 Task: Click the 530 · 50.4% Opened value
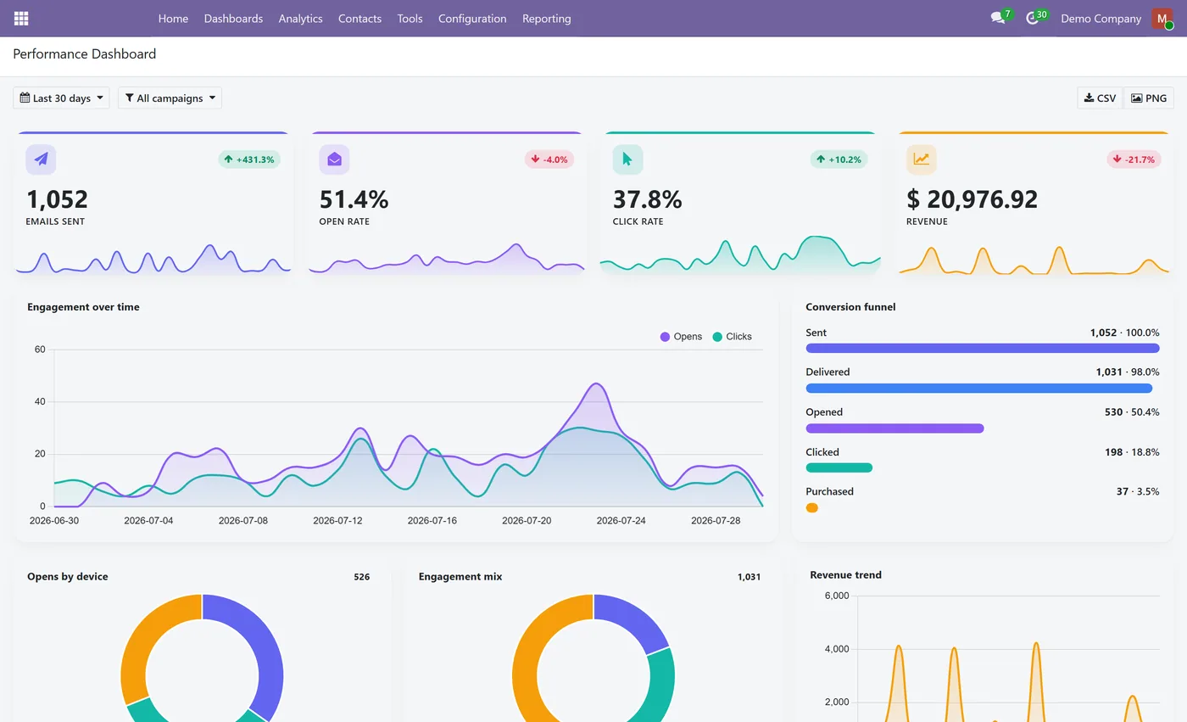click(1132, 412)
